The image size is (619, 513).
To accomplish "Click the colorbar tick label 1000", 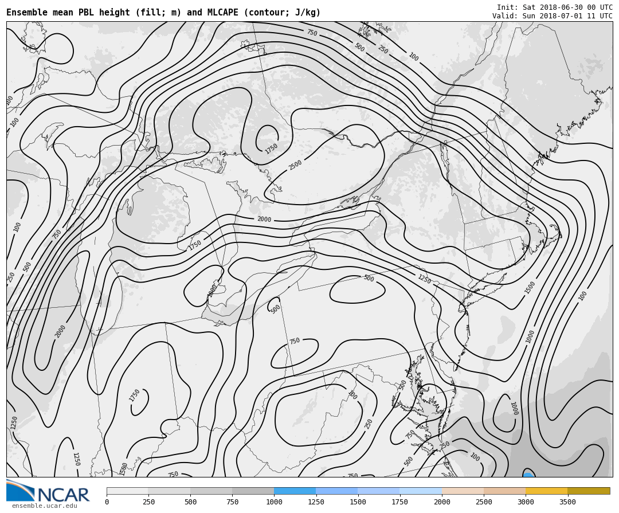I will pyautogui.click(x=274, y=502).
